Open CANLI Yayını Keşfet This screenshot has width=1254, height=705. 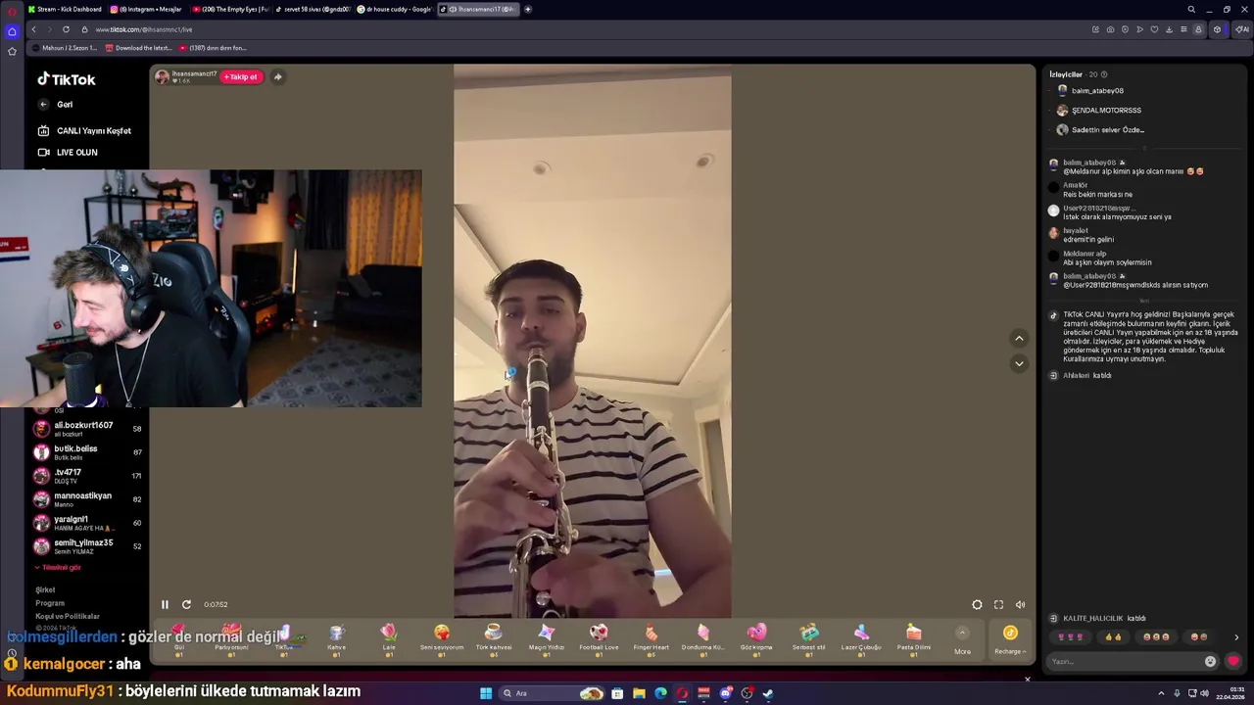84,130
